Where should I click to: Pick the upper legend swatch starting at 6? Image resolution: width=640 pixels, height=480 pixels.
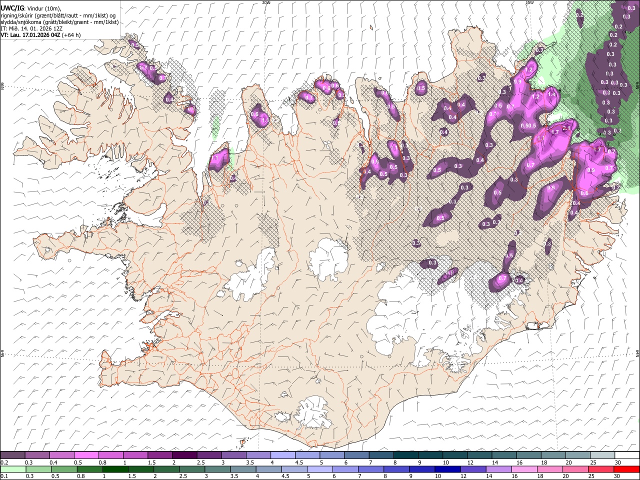tap(356, 455)
